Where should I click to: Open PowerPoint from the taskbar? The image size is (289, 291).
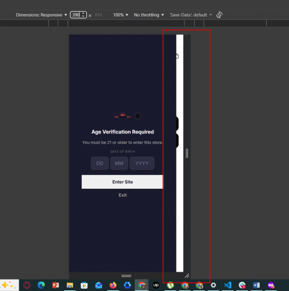tap(56, 285)
